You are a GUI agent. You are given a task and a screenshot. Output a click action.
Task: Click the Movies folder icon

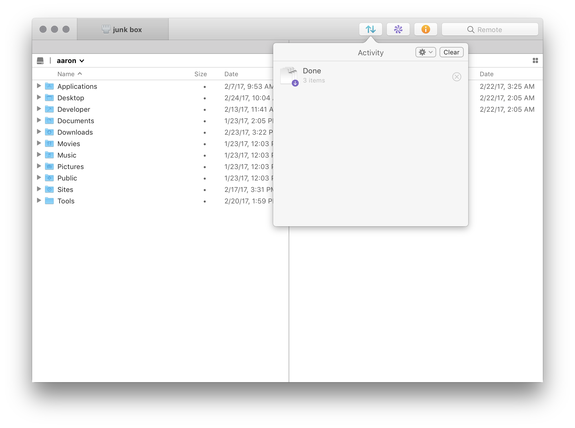click(x=49, y=143)
